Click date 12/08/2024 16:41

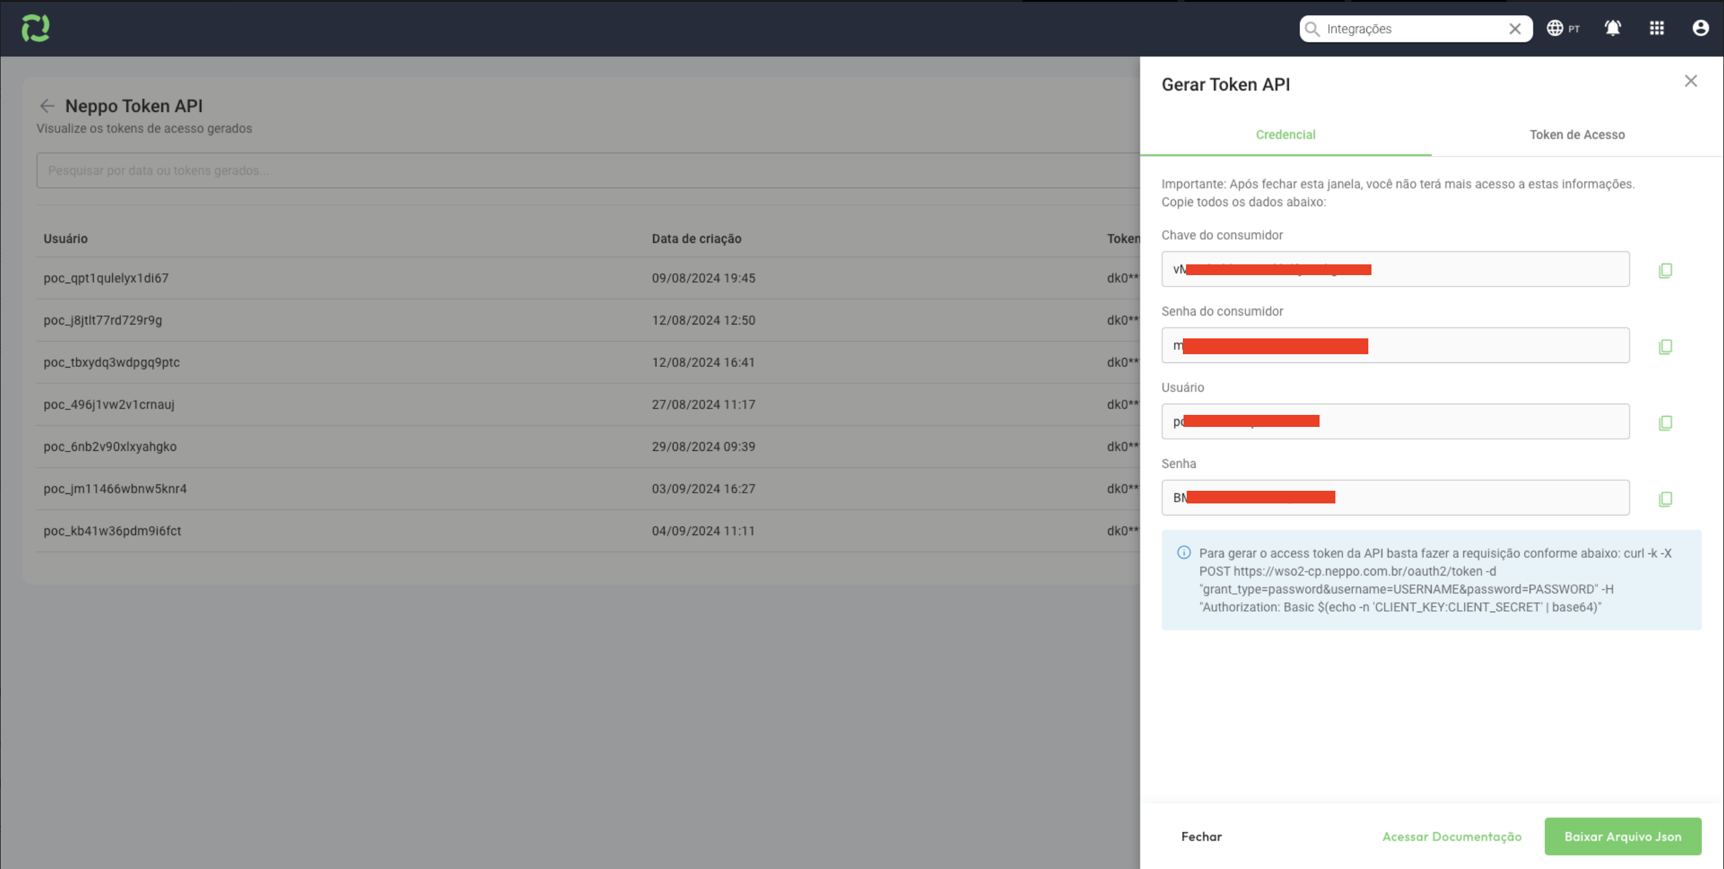[x=703, y=362]
